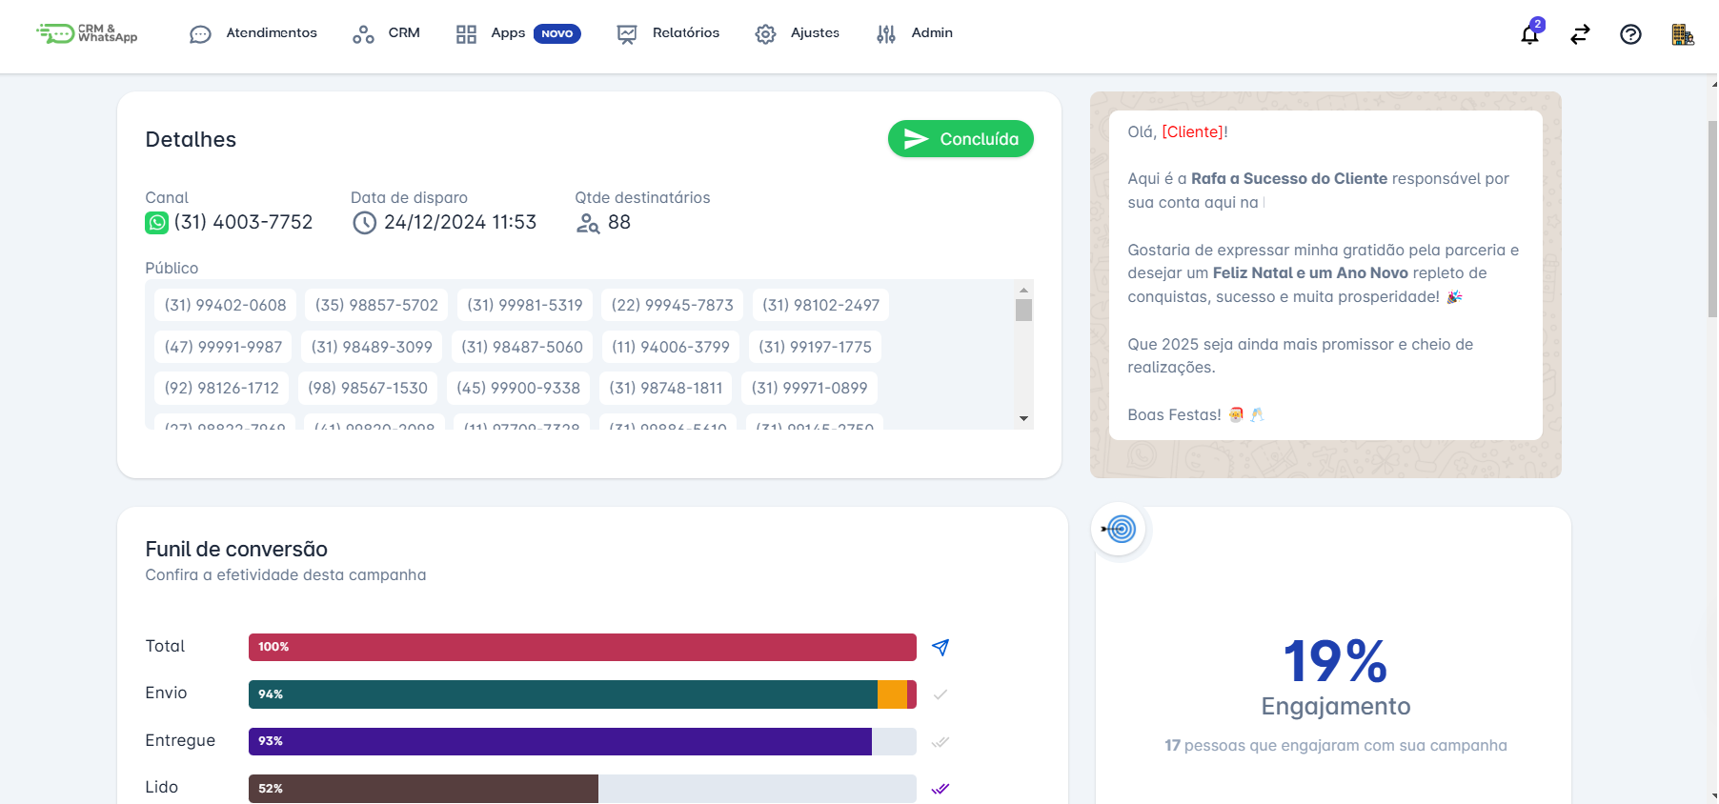Click the CRM & WhatsApp logo

tap(88, 33)
